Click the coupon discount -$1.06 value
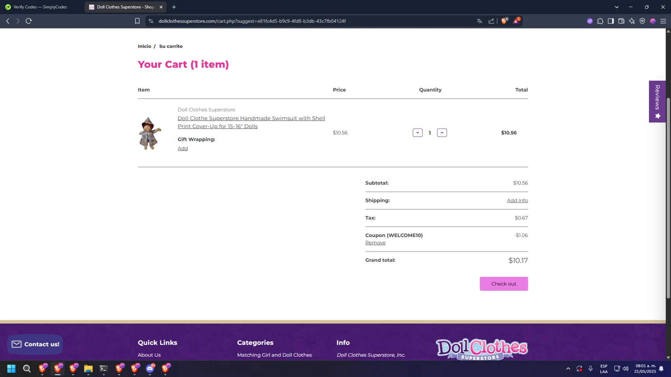This screenshot has height=377, width=671. (521, 235)
